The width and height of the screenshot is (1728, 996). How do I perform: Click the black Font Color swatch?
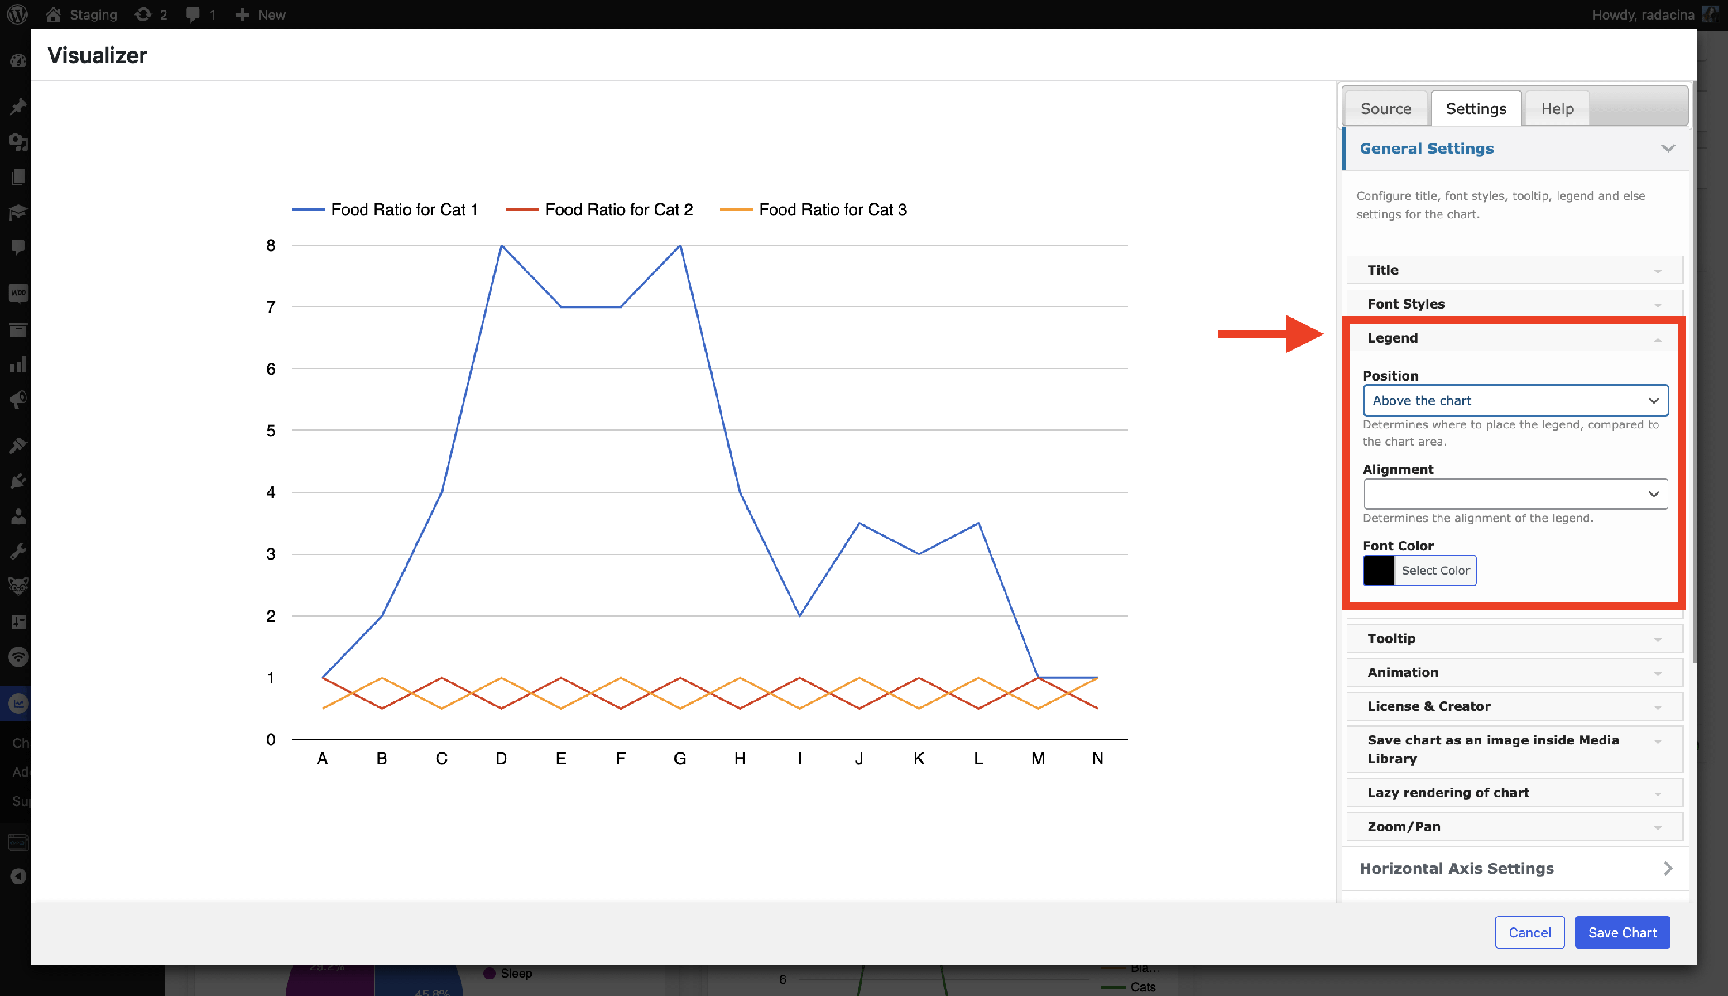[x=1378, y=571]
